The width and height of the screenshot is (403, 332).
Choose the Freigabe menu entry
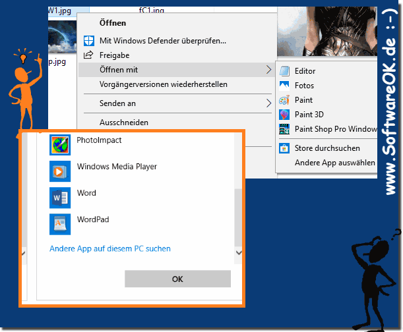(114, 55)
